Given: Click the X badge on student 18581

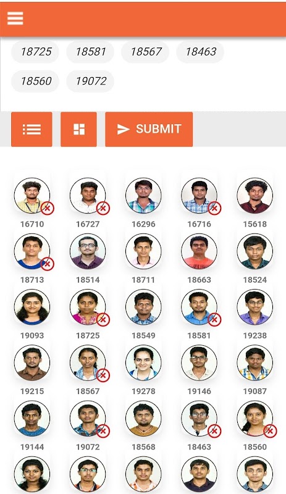Looking at the screenshot, I should click(214, 320).
